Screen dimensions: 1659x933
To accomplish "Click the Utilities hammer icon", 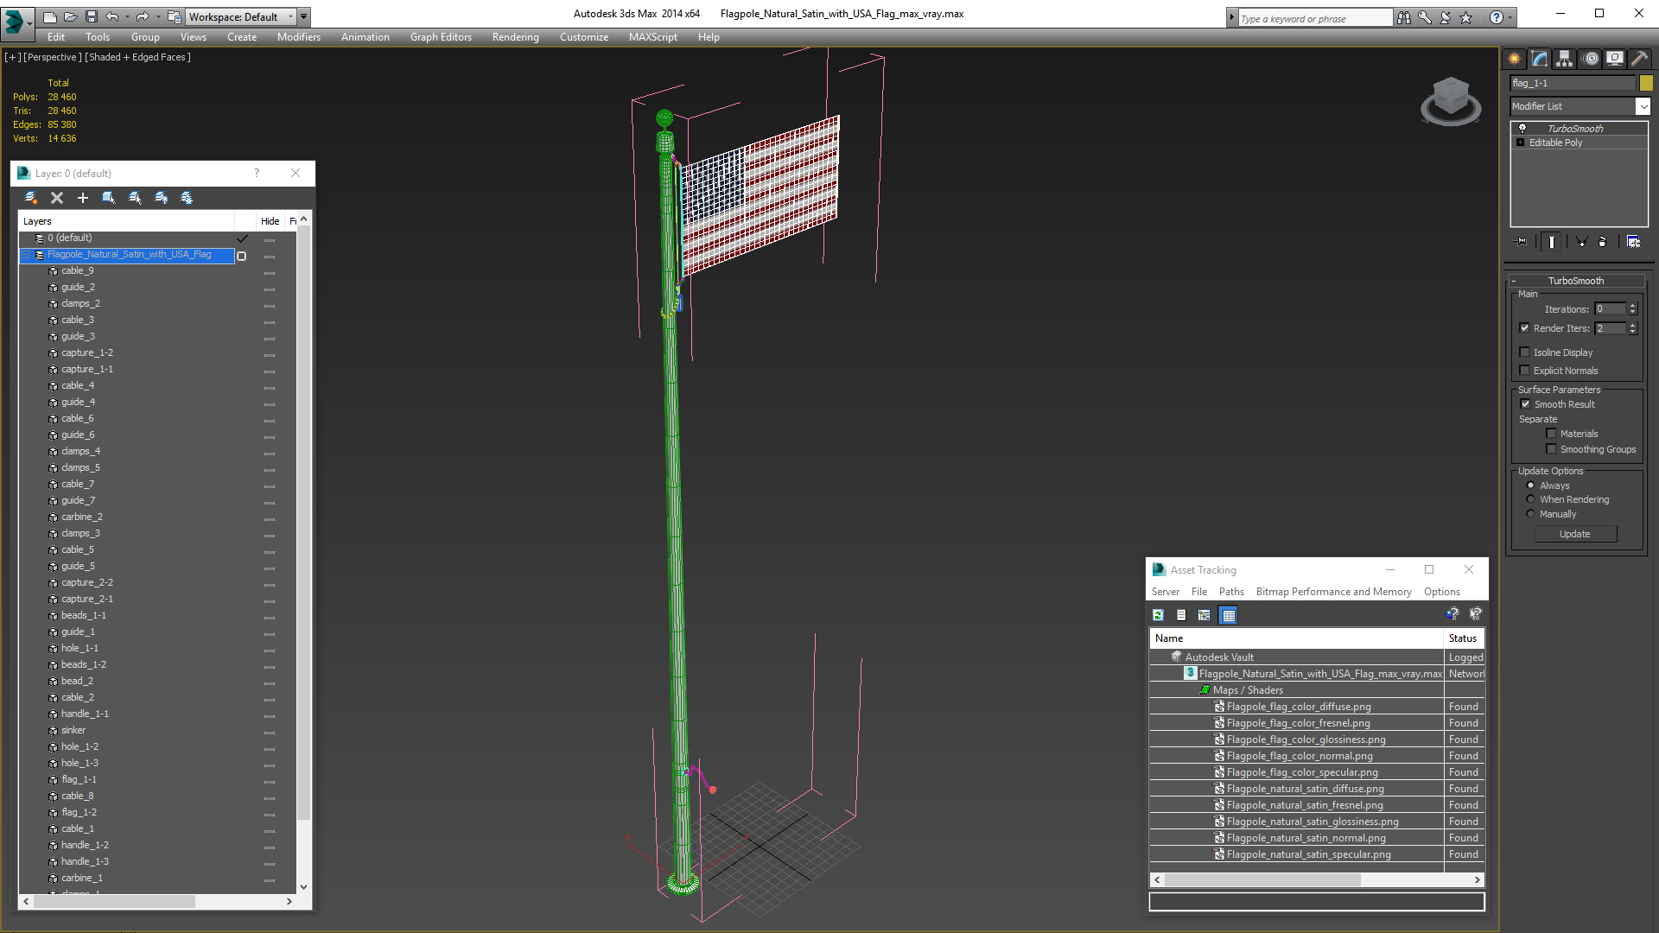I will coord(1638,59).
